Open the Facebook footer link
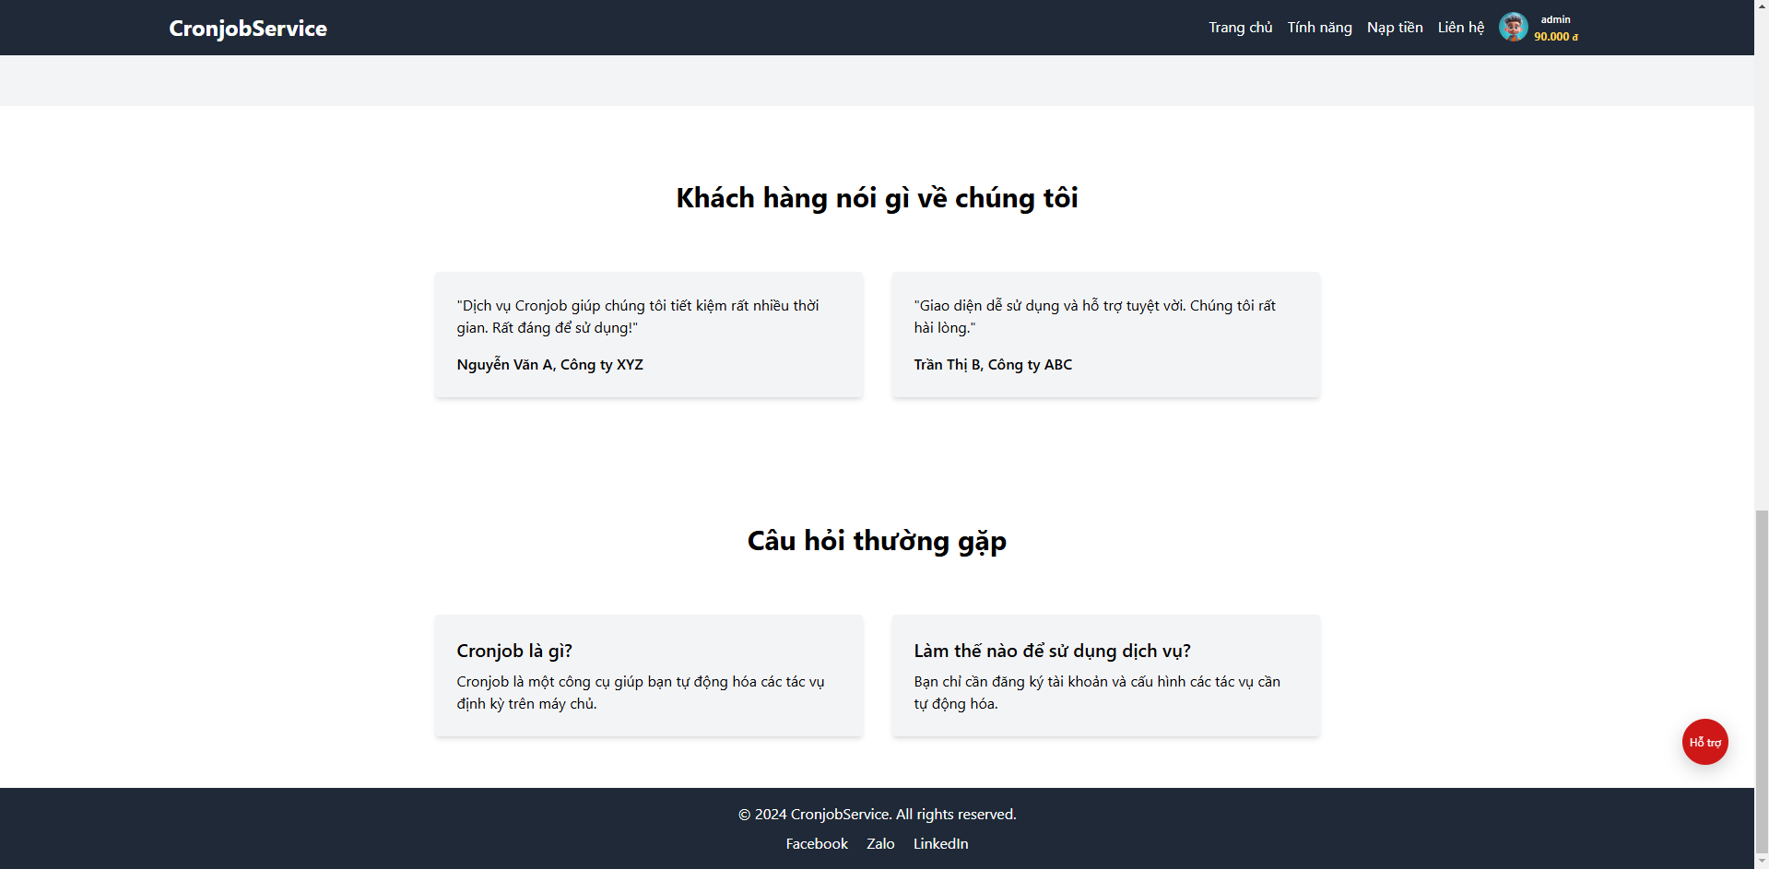This screenshot has height=869, width=1769. (x=816, y=843)
